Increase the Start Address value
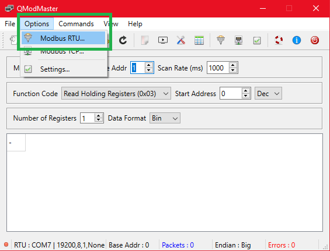 point(246,91)
